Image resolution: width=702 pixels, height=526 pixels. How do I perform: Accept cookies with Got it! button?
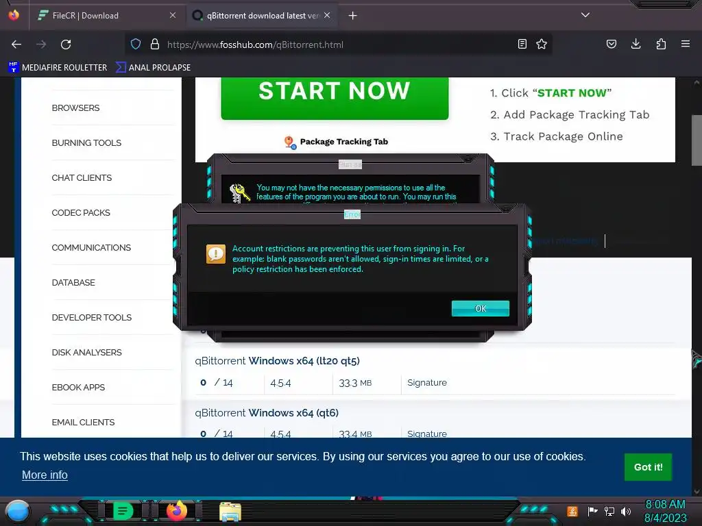coord(648,467)
